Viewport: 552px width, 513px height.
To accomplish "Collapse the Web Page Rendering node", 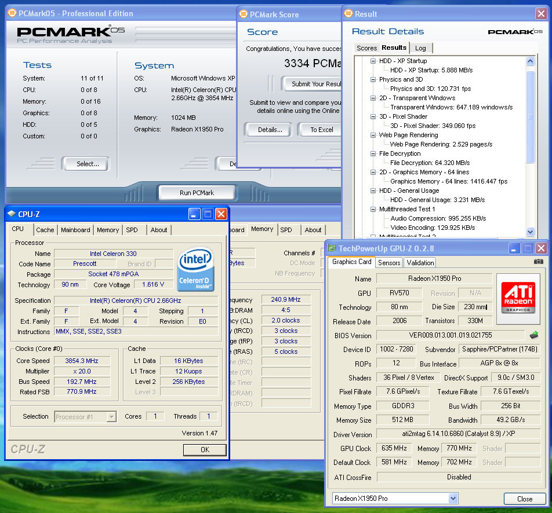I will tap(373, 135).
